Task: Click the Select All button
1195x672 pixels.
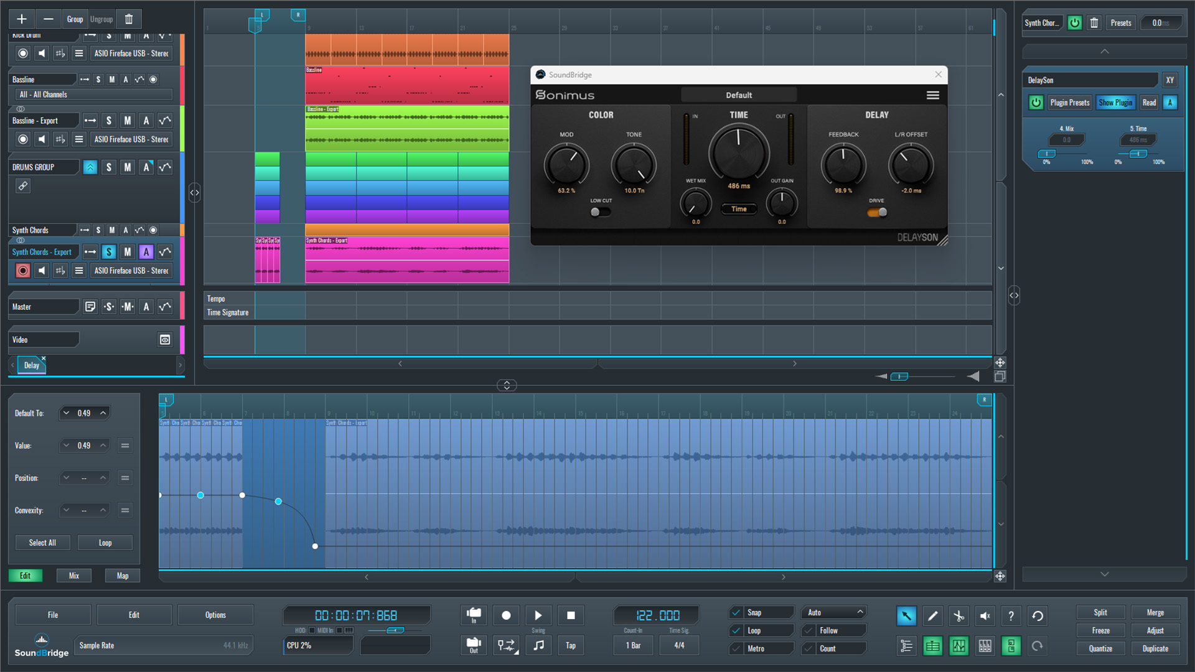Action: pos(42,543)
